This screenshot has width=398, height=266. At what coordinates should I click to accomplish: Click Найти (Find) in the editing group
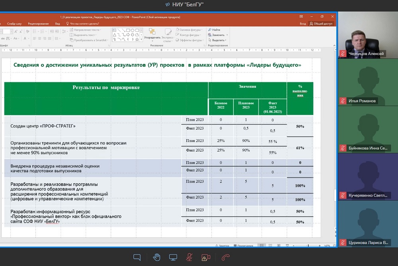point(214,30)
